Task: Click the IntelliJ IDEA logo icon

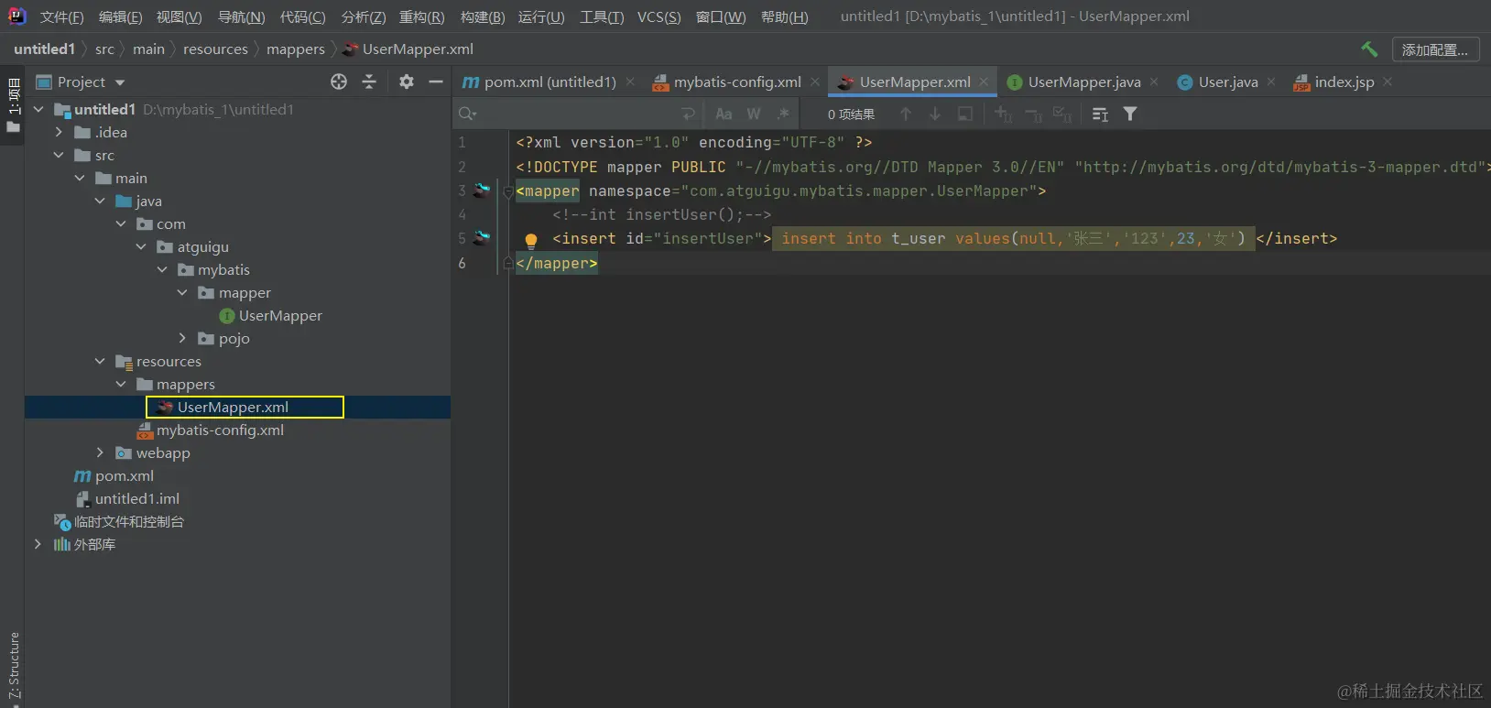Action: pos(16,16)
